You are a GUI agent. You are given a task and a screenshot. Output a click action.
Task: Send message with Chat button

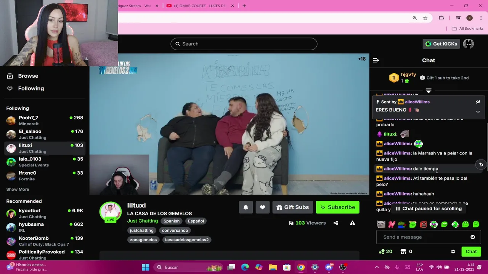point(471,252)
